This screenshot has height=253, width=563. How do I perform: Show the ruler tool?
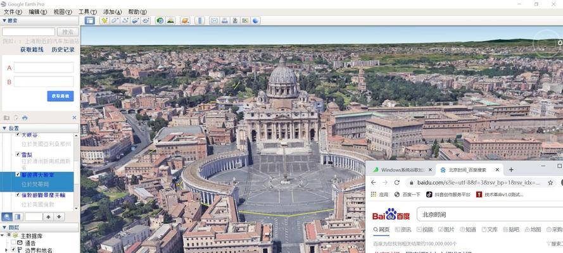pyautogui.click(x=200, y=21)
